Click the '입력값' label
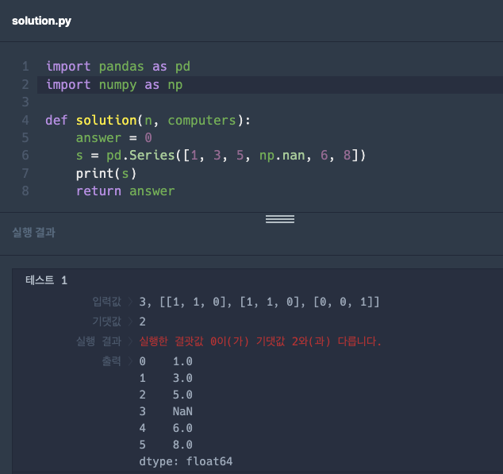The image size is (503, 474). click(106, 302)
